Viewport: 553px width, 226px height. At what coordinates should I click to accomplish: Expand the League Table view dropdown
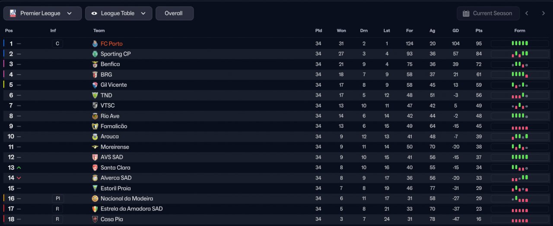click(x=118, y=13)
